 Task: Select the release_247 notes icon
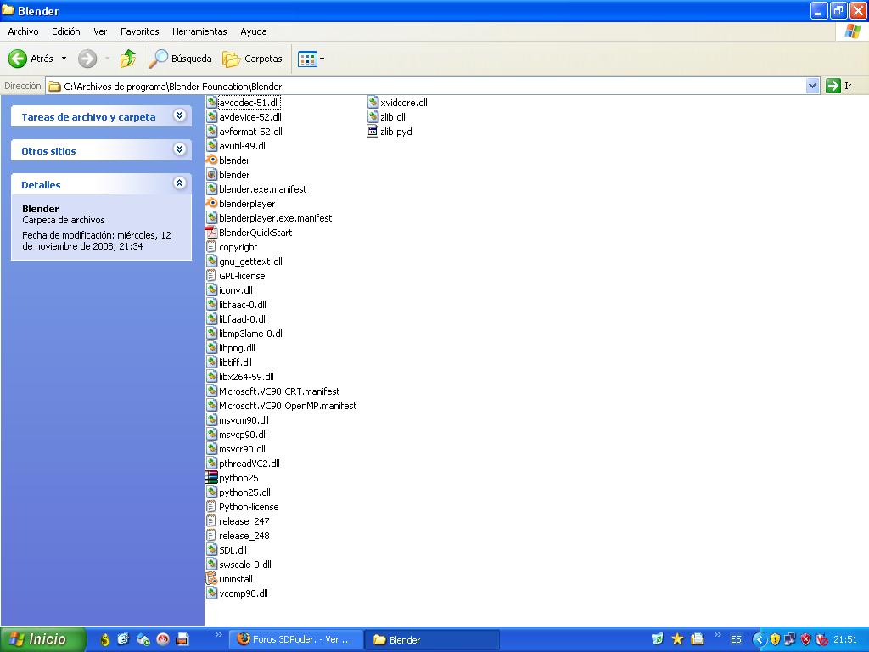point(211,520)
